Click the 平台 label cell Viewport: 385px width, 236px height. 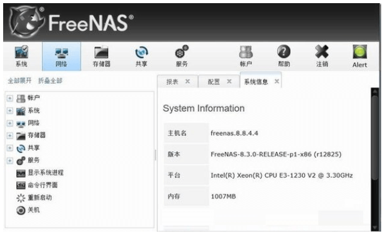pyautogui.click(x=186, y=175)
